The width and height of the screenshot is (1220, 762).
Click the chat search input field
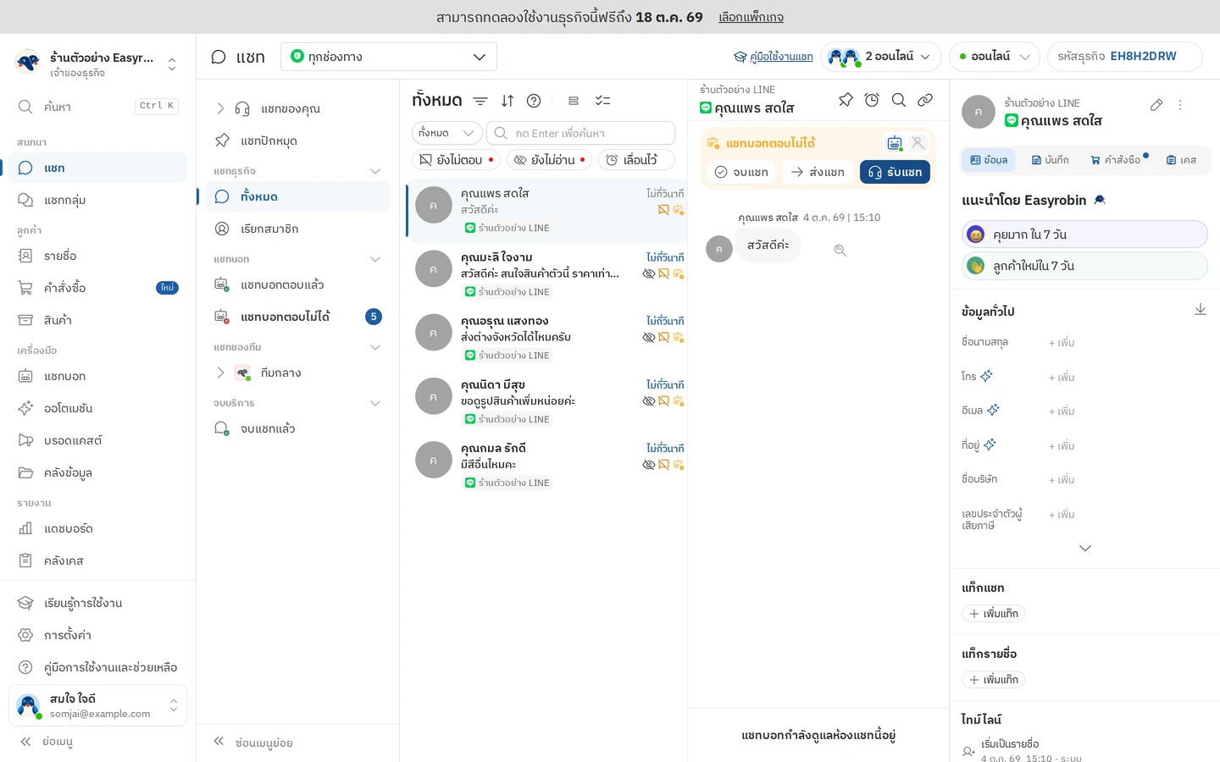click(581, 133)
